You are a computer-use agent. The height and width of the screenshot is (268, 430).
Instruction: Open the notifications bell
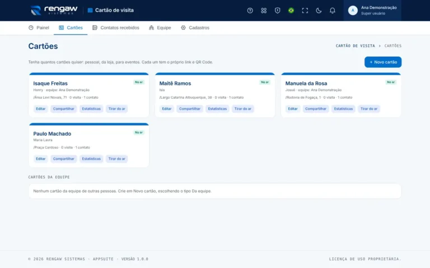click(x=332, y=11)
